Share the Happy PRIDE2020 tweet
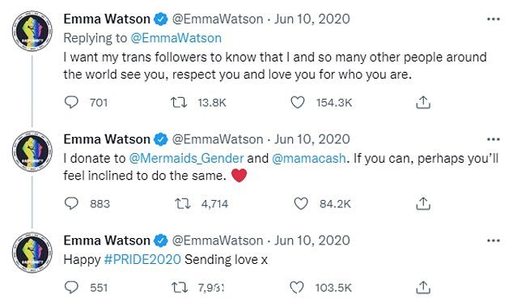 [x=423, y=287]
